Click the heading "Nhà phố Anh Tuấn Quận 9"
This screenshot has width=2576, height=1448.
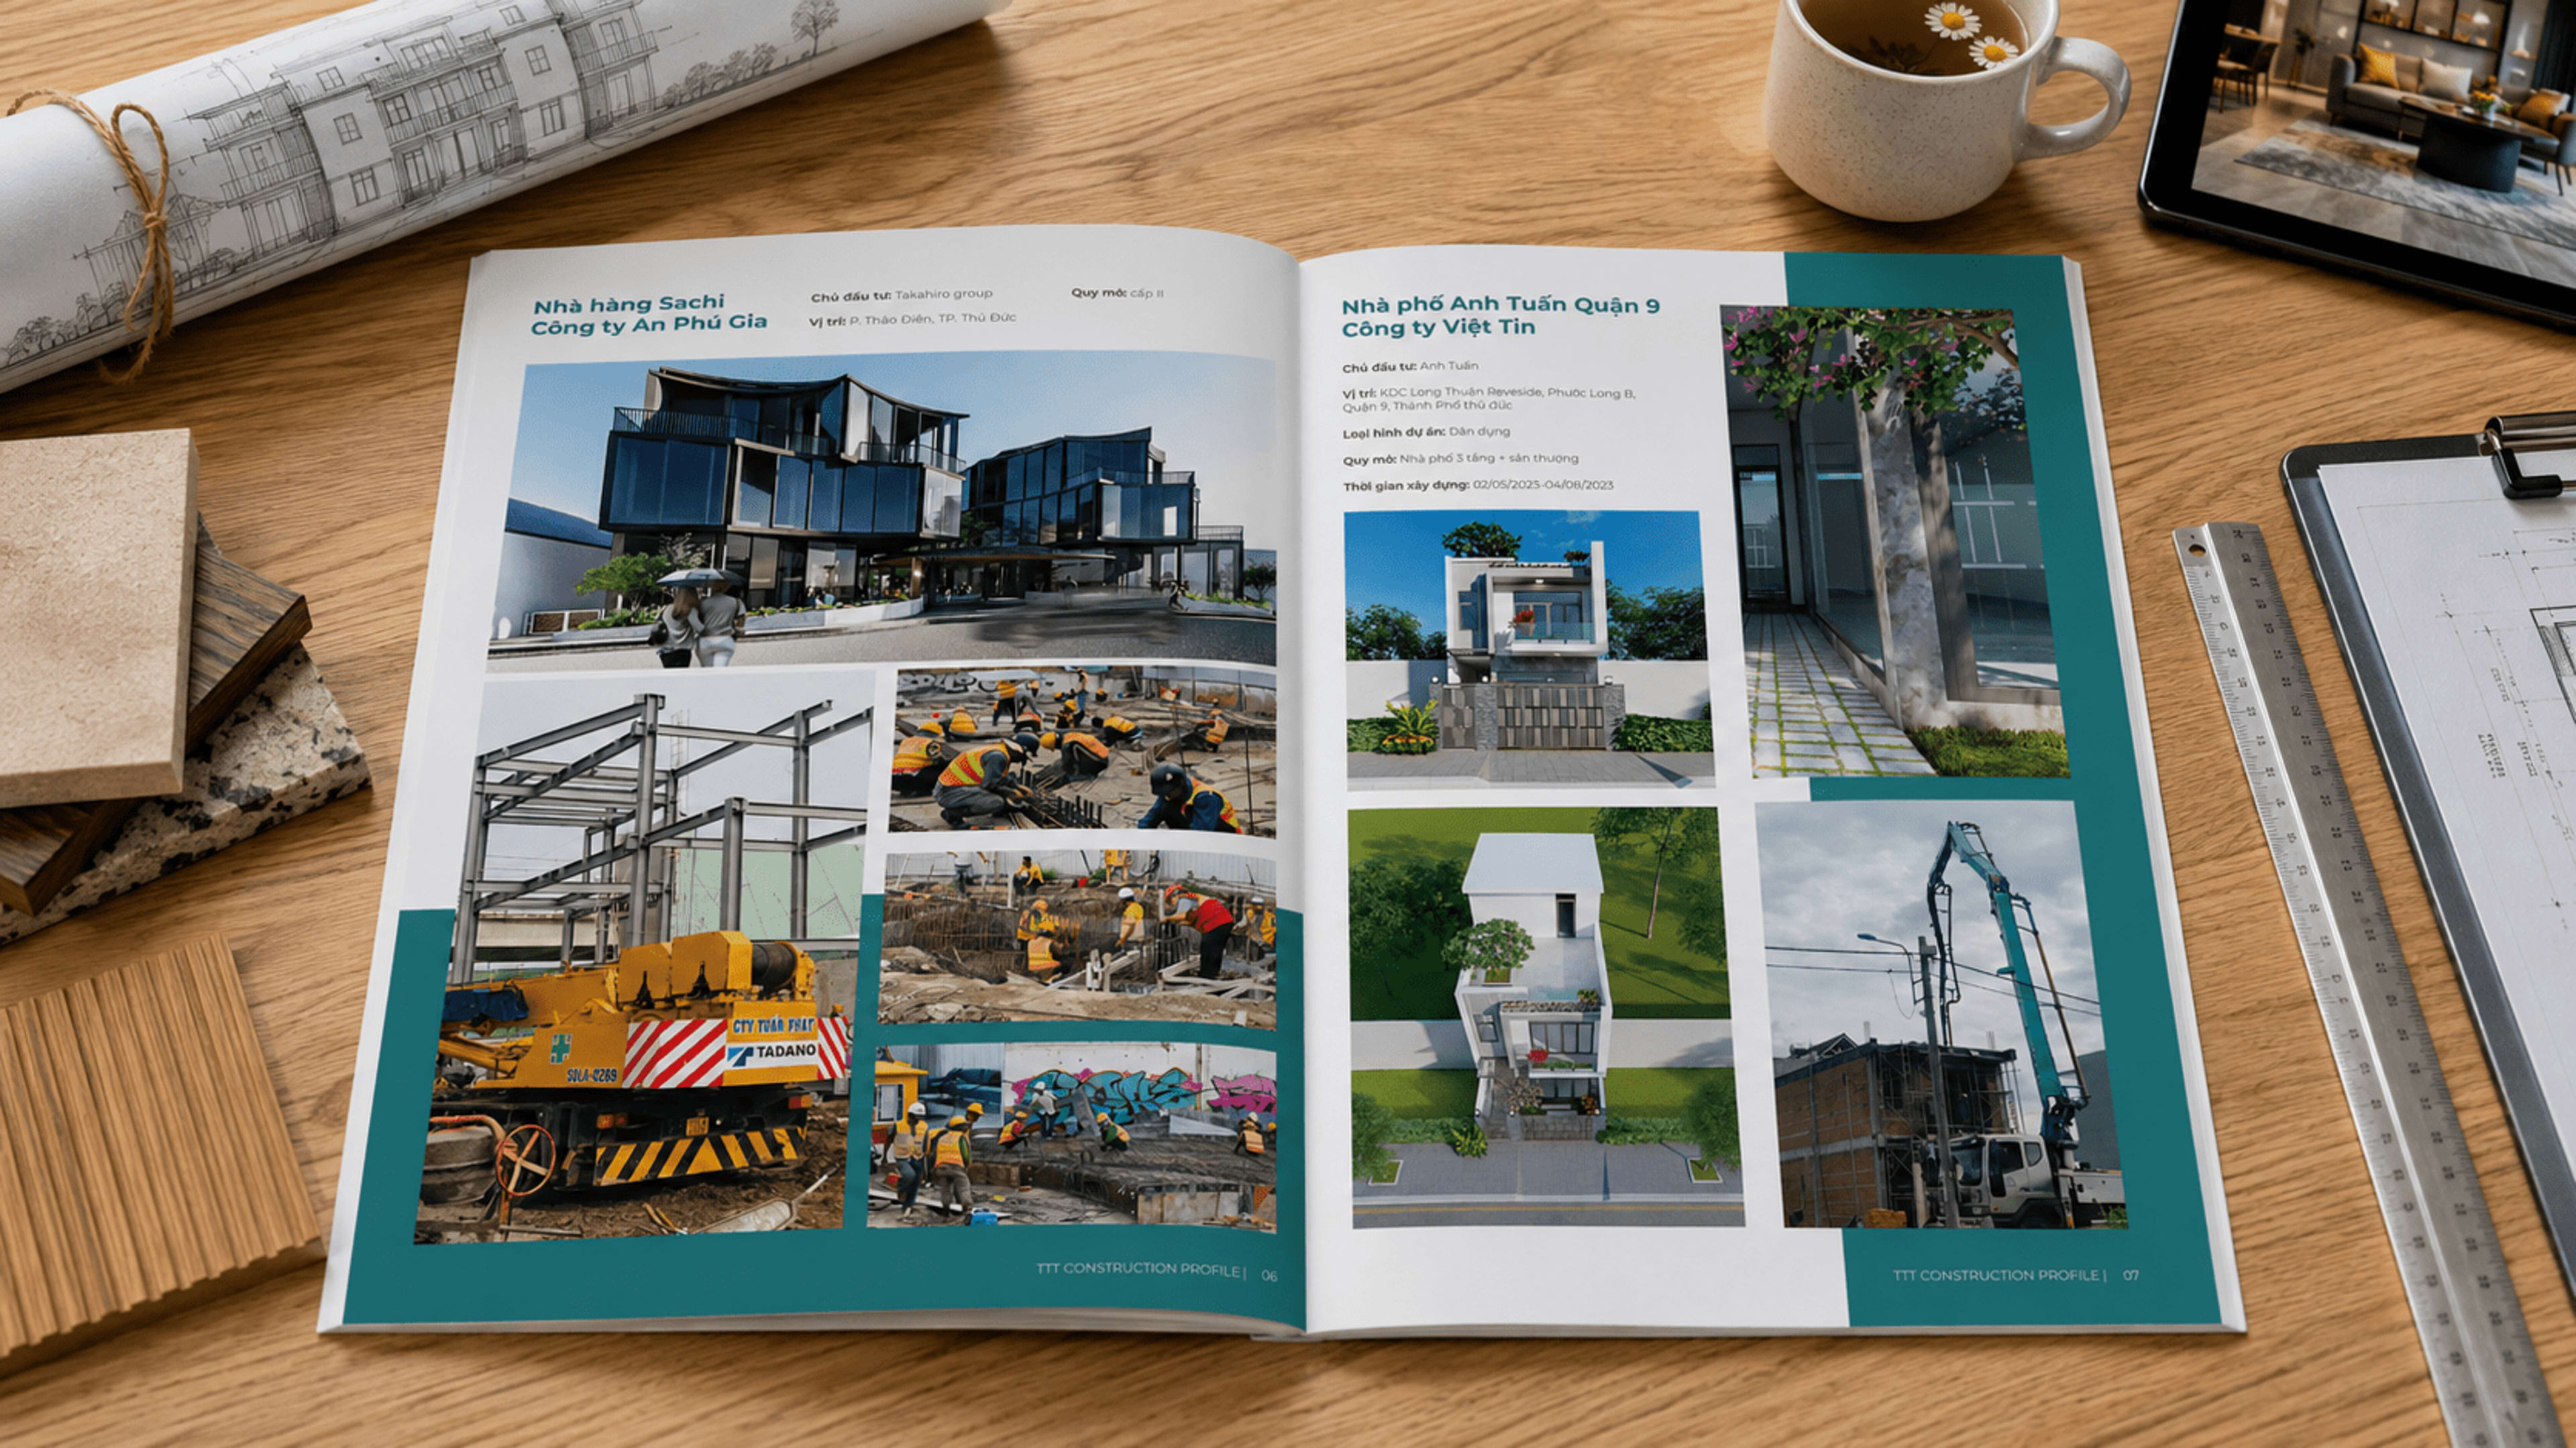click(1501, 305)
